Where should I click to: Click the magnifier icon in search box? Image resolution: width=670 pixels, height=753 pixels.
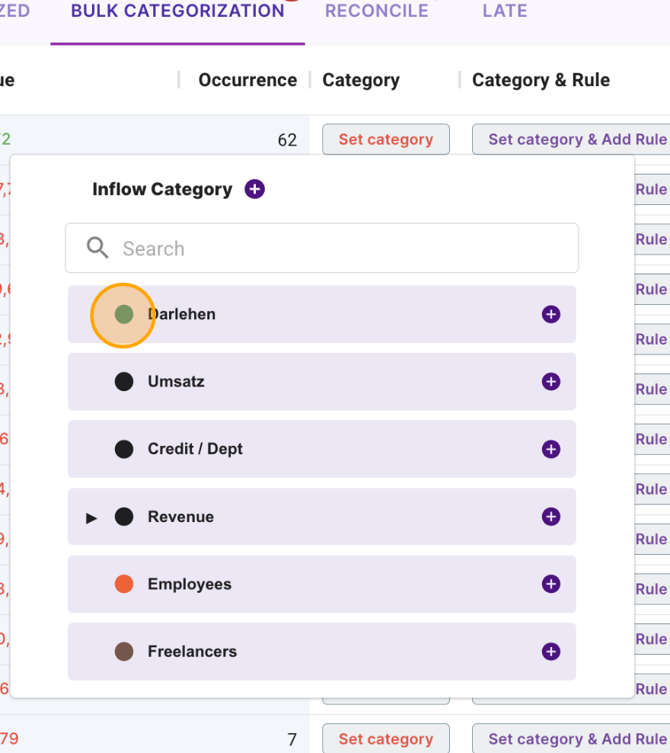[97, 248]
